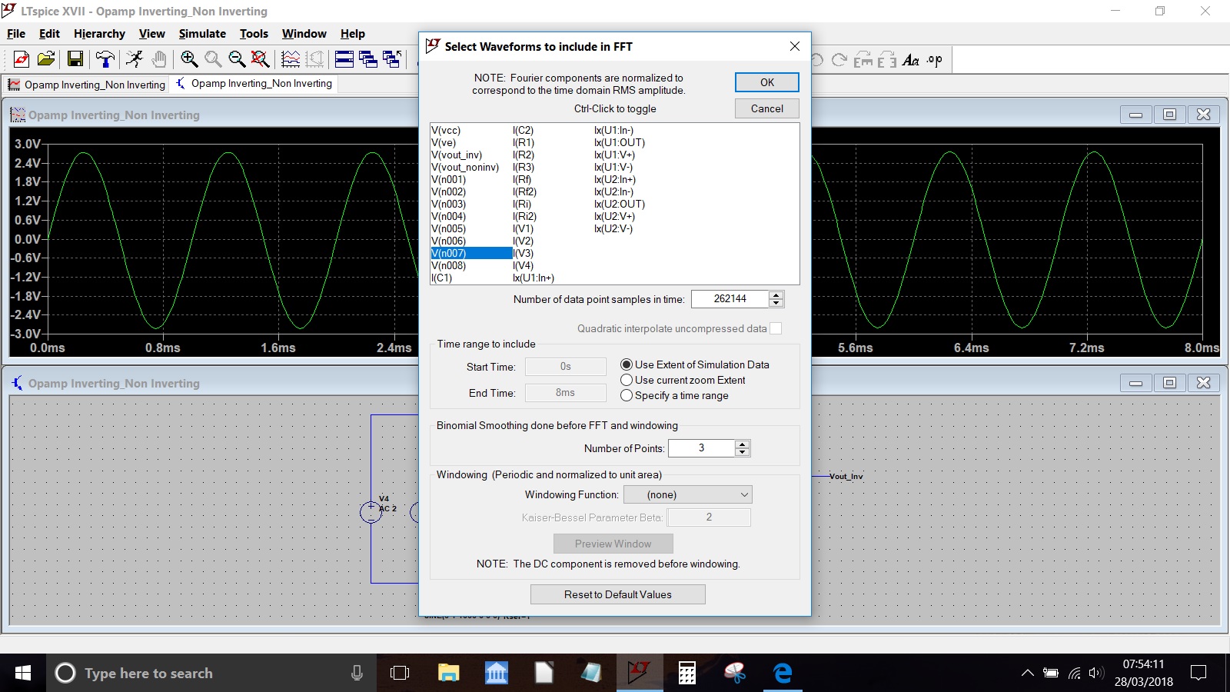Viewport: 1230px width, 692px height.
Task: Open the Help menu
Action: click(353, 34)
